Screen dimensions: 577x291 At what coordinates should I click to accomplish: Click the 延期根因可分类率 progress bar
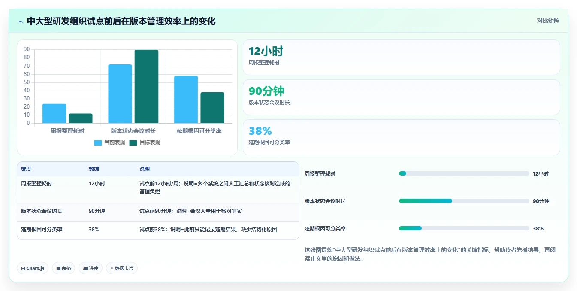click(464, 228)
